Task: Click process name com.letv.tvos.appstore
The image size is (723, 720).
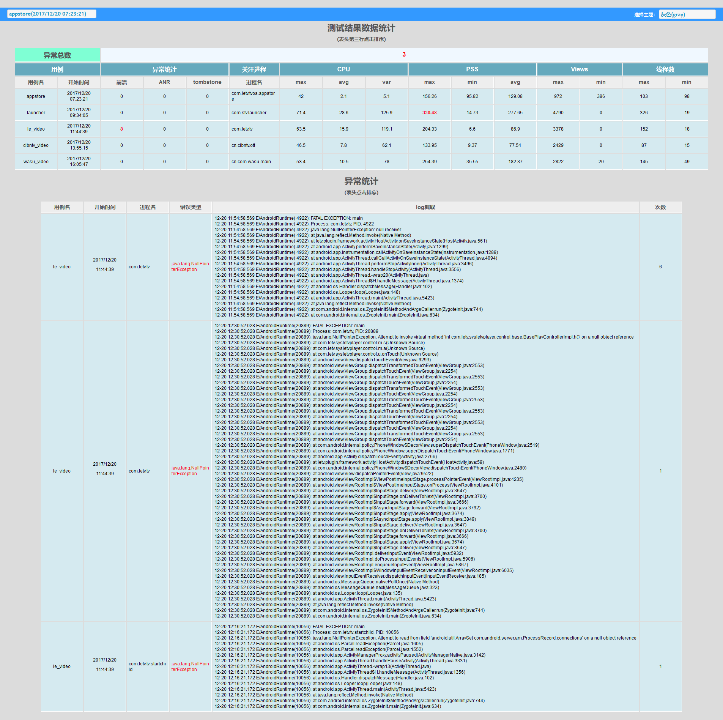Action: pyautogui.click(x=254, y=96)
